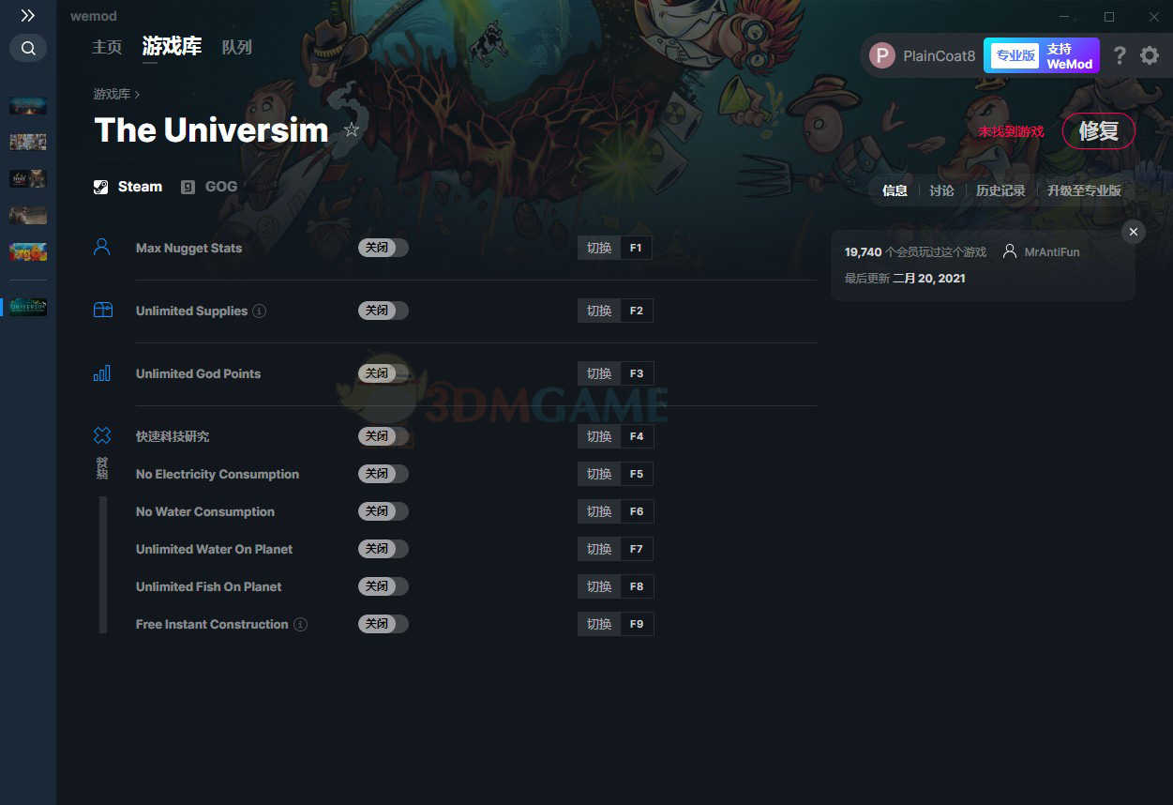Open settings gear icon
The image size is (1173, 805).
pos(1150,55)
